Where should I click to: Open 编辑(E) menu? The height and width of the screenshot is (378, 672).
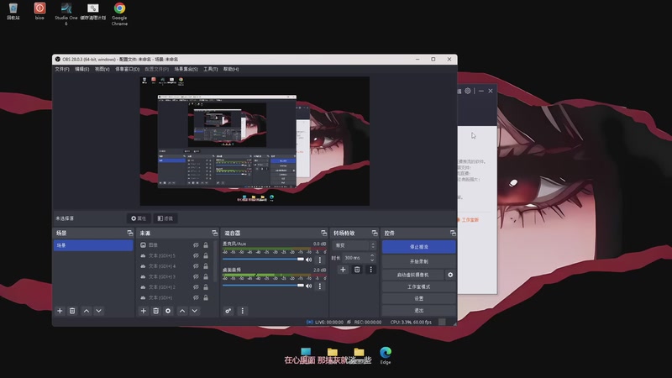(x=81, y=69)
